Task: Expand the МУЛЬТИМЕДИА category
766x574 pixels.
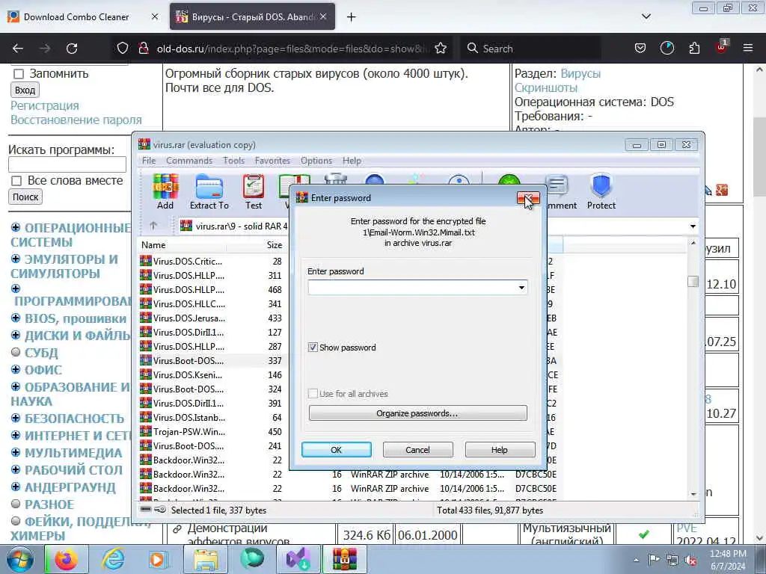Action: tap(16, 452)
